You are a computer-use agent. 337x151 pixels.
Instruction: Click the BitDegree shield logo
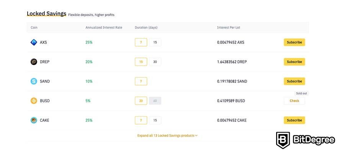[283, 140]
